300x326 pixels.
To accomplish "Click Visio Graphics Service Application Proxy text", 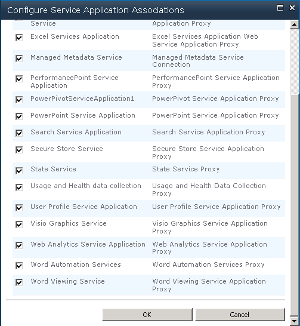I will point(210,227).
